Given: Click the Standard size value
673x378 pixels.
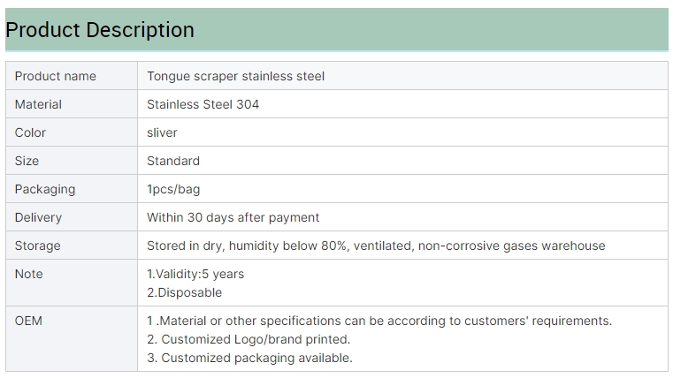Looking at the screenshot, I should click(173, 161).
